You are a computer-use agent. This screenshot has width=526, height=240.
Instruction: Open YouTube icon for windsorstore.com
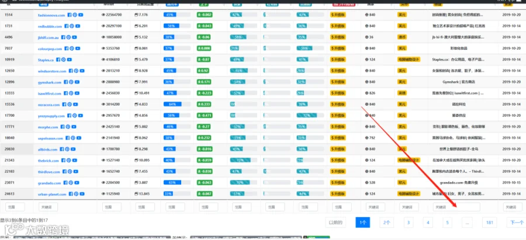click(x=82, y=71)
